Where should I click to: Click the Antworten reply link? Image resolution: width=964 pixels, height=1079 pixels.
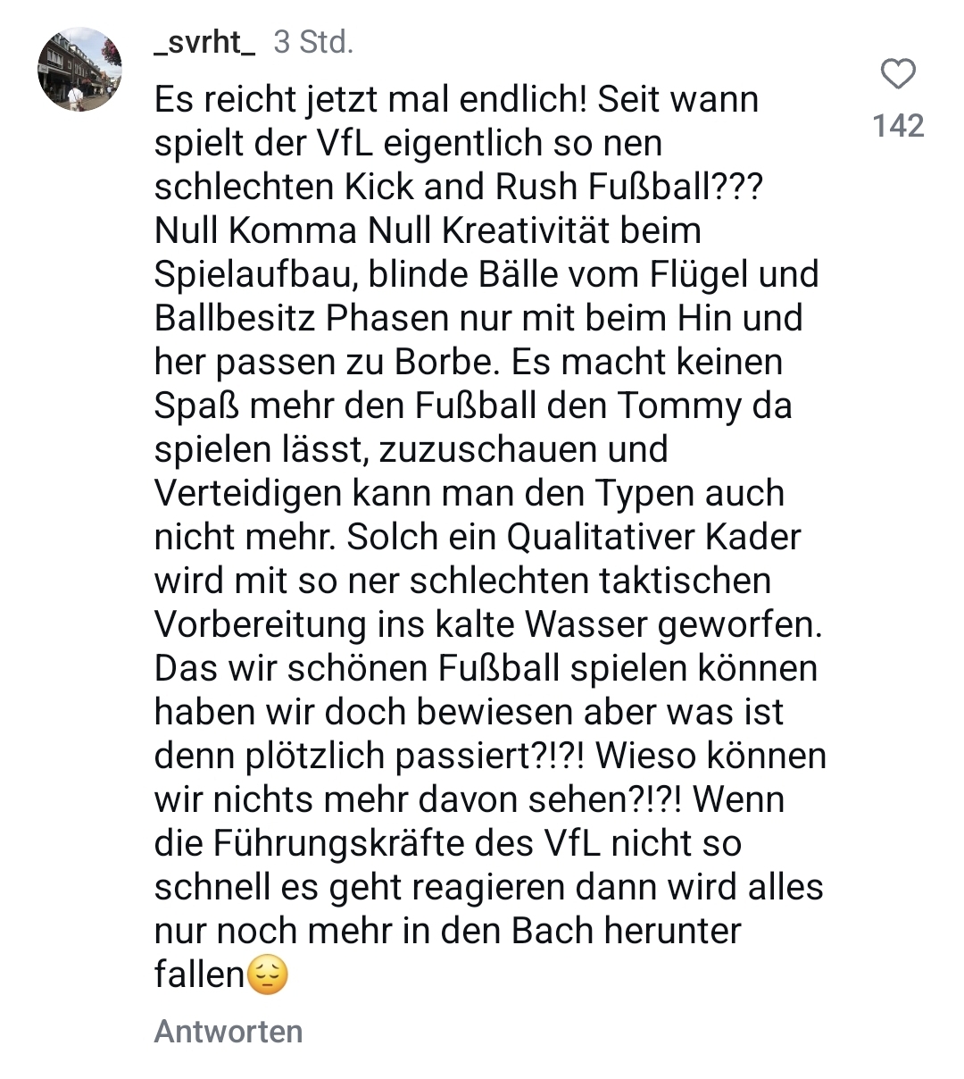229,1032
